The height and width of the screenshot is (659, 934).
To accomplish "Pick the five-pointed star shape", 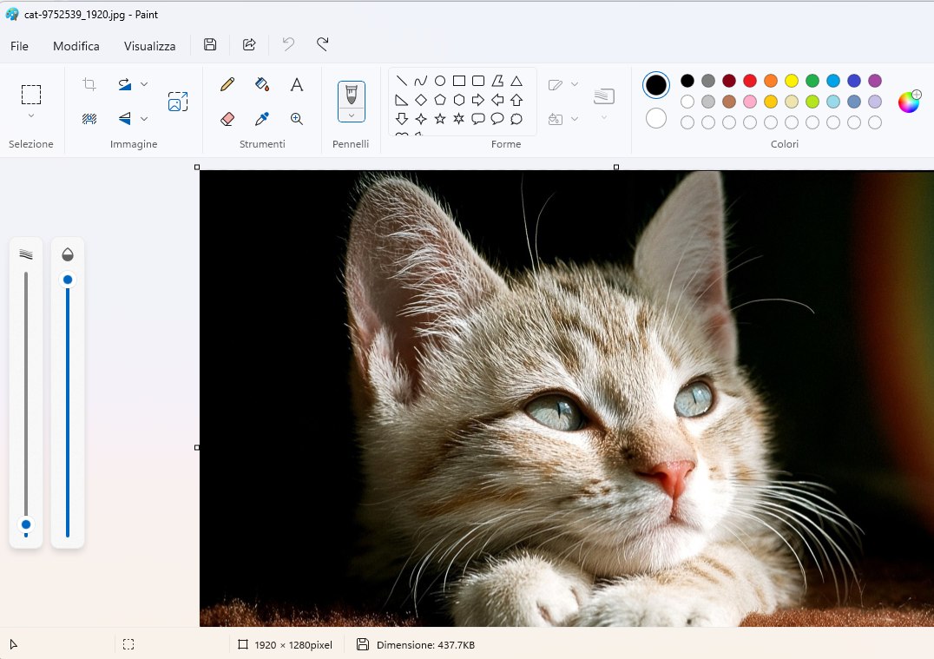I will (440, 119).
